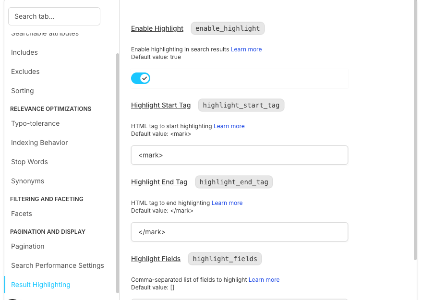This screenshot has width=422, height=300.
Task: Click Learn more for Highlight Start Tag
Action: click(x=229, y=126)
